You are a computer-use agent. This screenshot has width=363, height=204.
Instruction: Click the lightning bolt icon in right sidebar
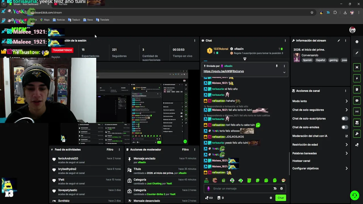pos(357,78)
